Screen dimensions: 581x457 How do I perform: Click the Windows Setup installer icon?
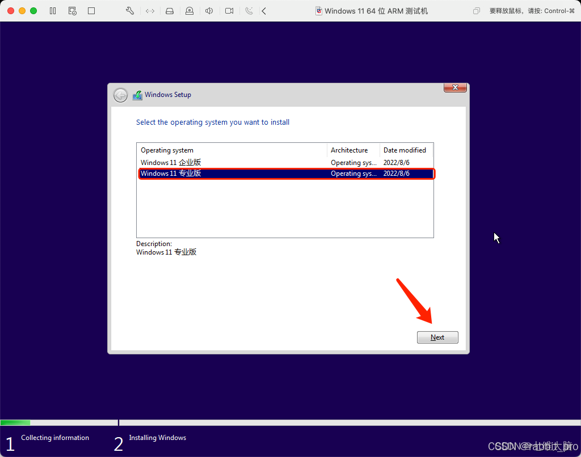point(137,95)
